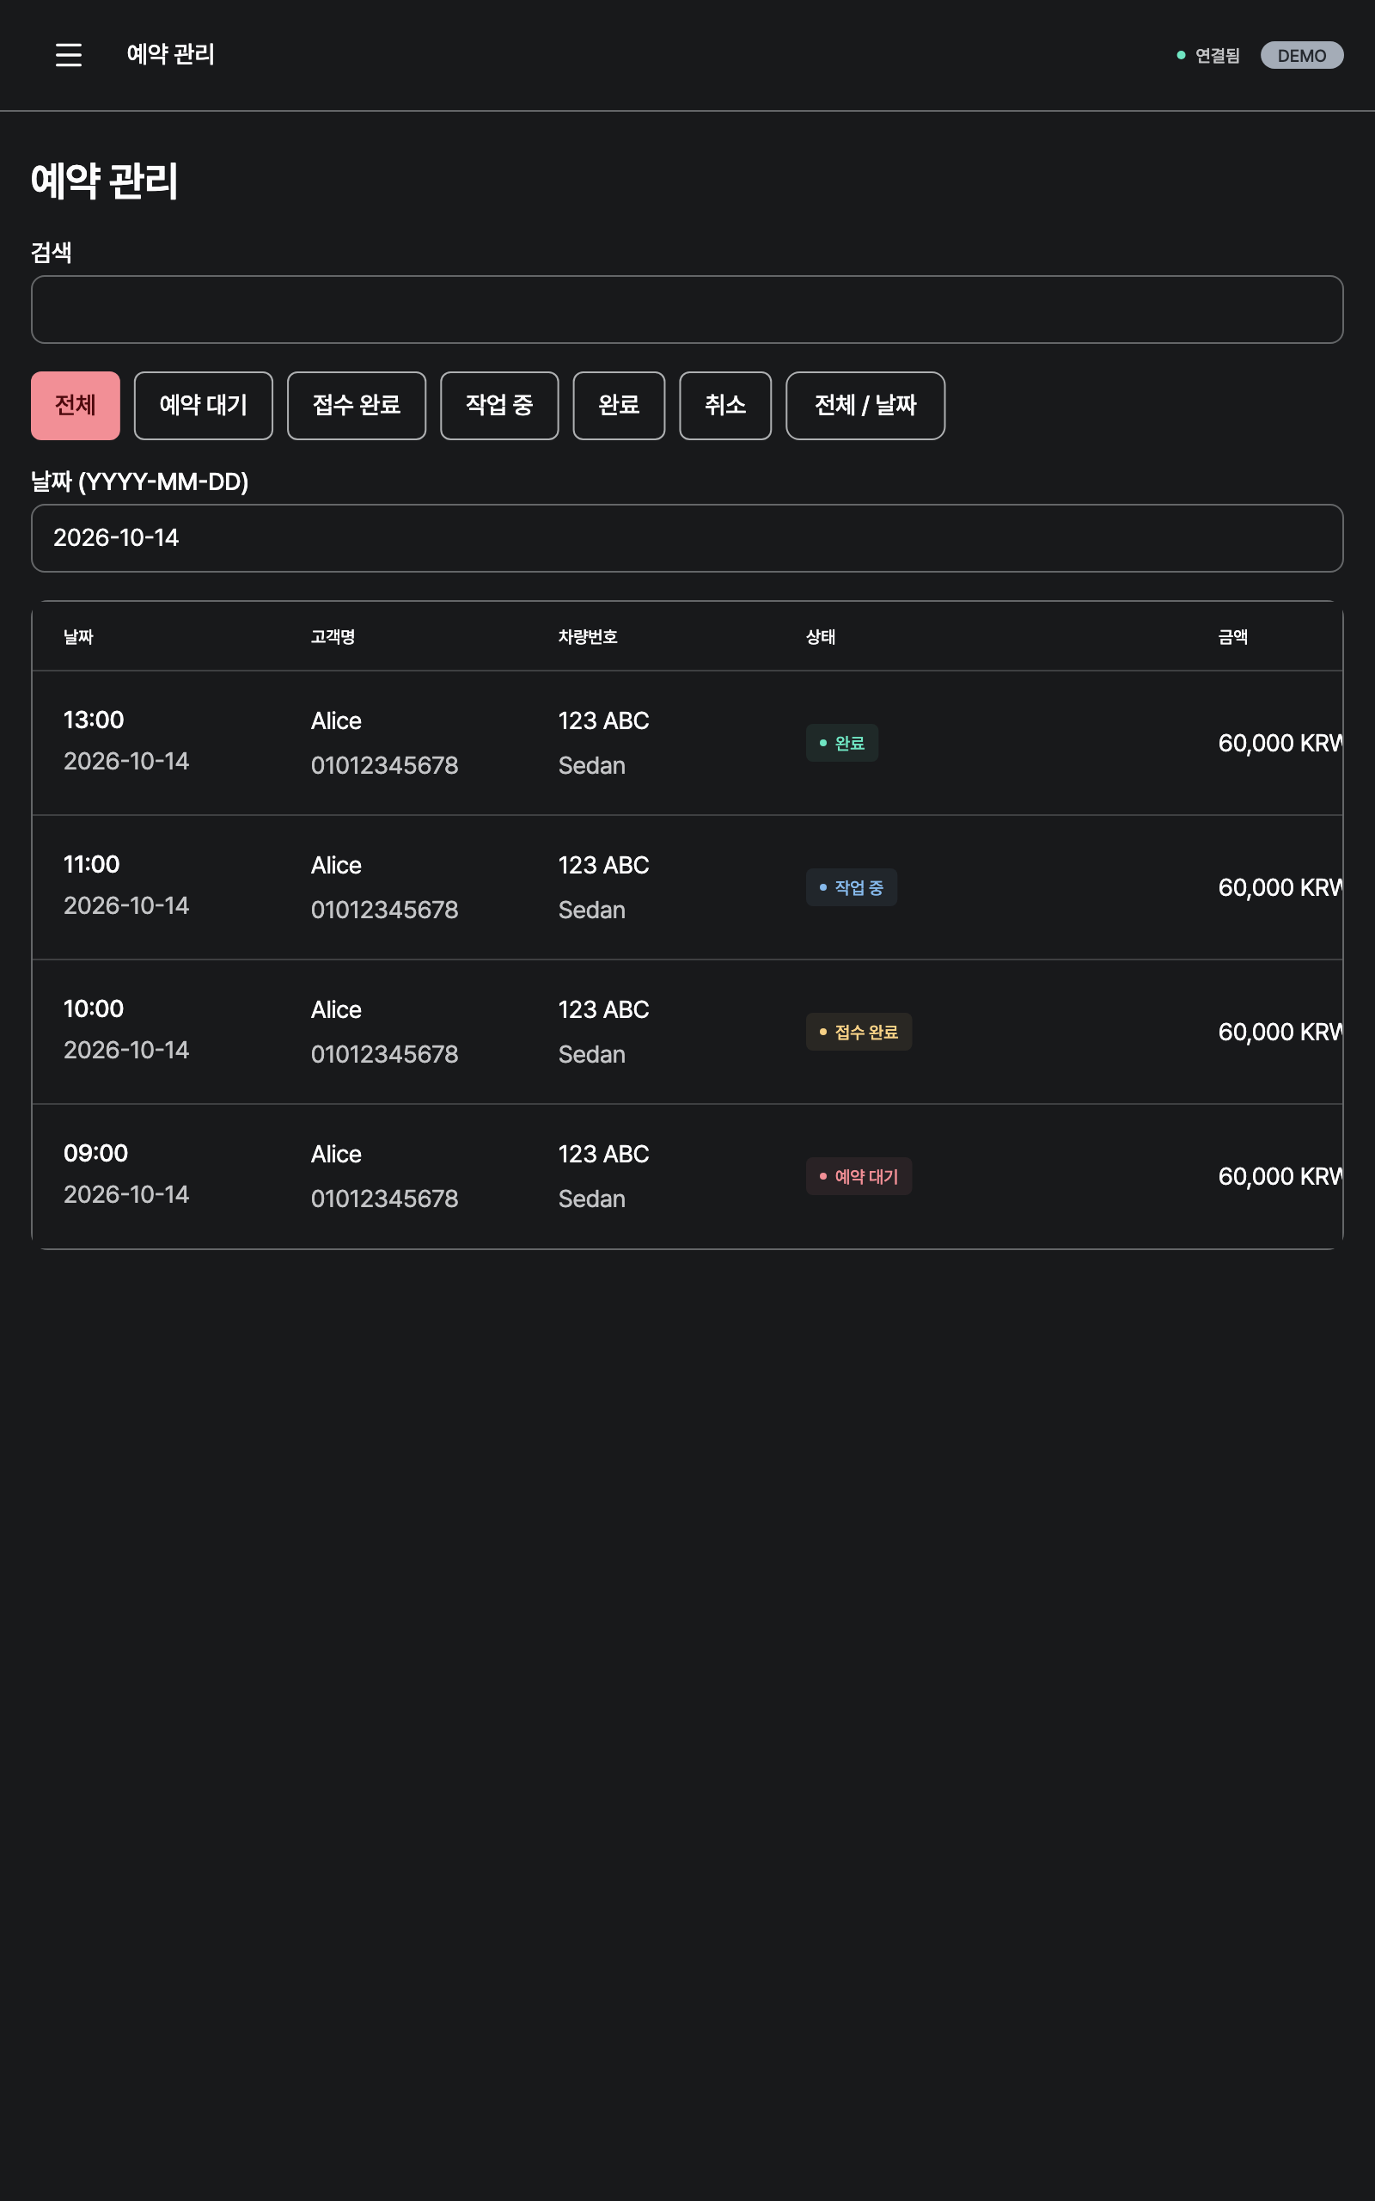Focus the 검색 search input field
The width and height of the screenshot is (1375, 2201).
(x=687, y=310)
